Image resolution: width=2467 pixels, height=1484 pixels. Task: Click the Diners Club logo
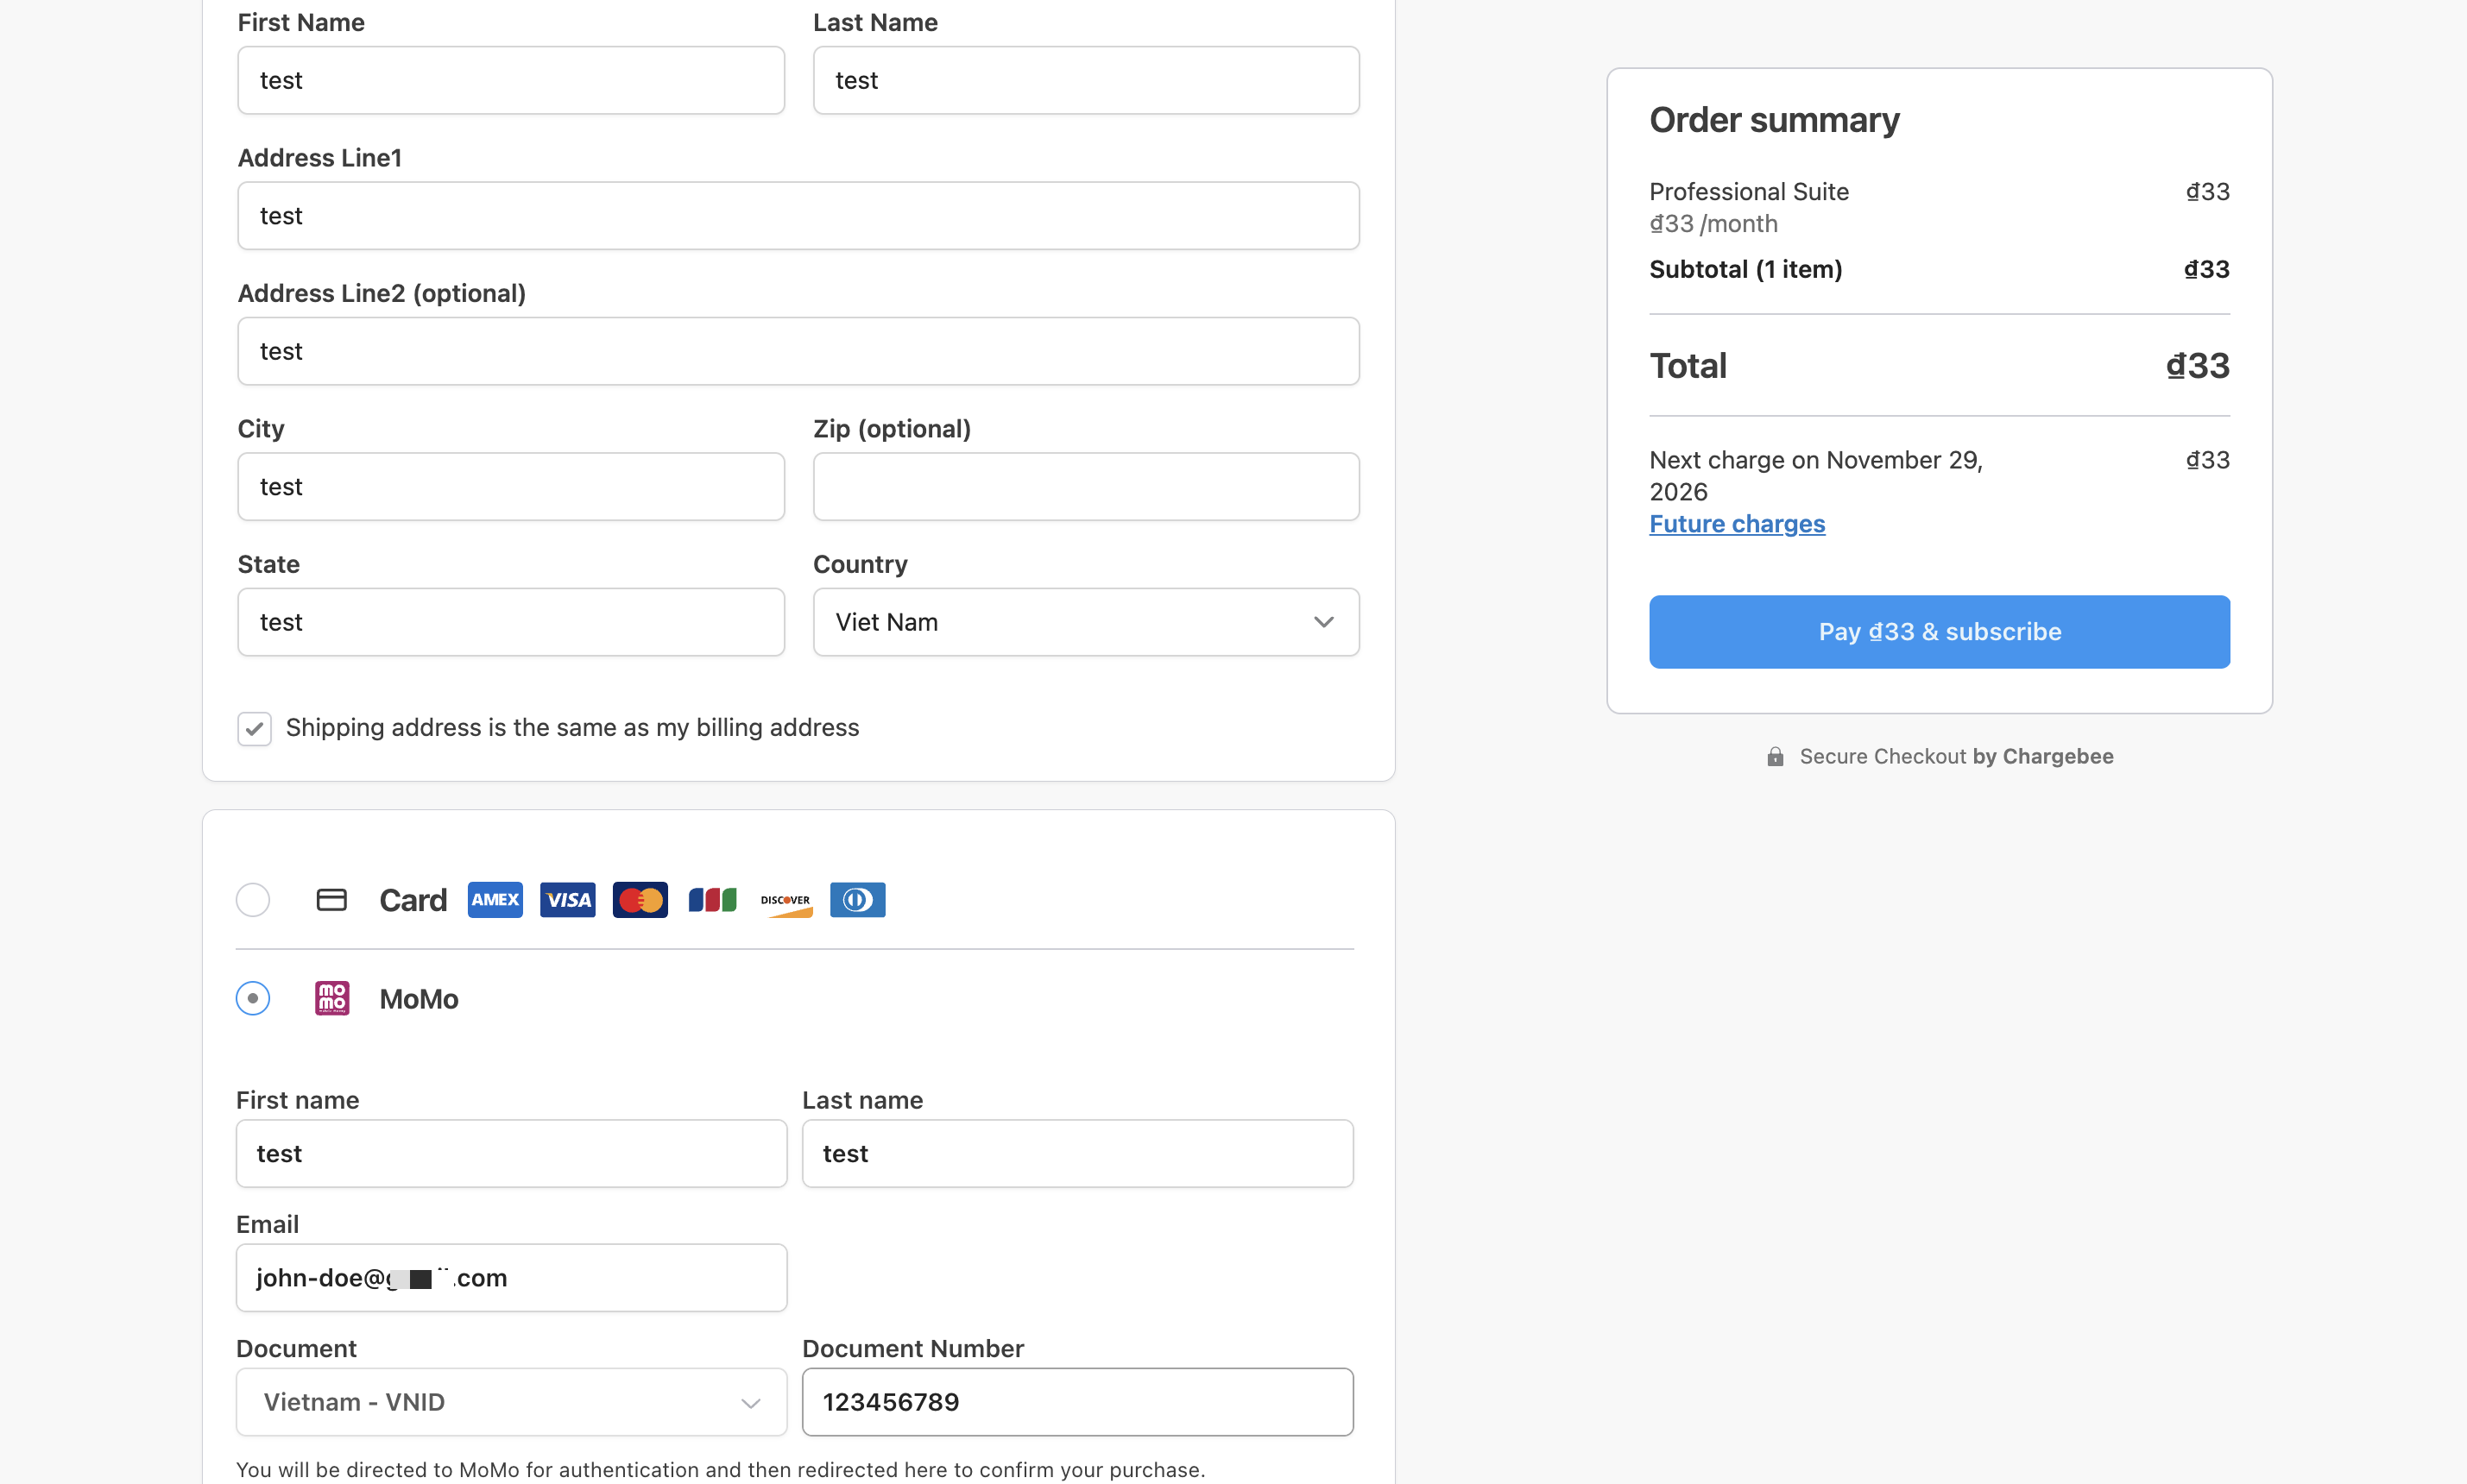[857, 900]
